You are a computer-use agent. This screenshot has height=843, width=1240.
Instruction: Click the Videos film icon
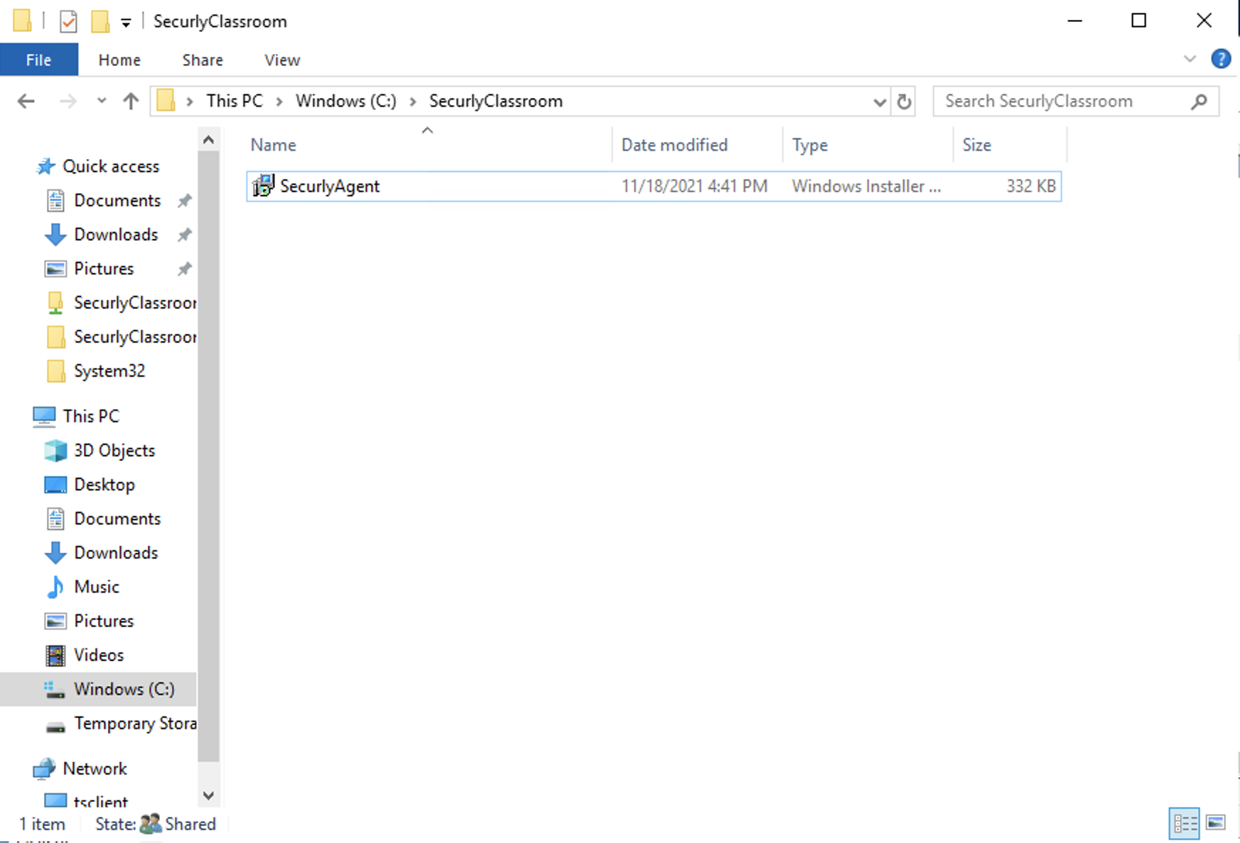point(55,655)
